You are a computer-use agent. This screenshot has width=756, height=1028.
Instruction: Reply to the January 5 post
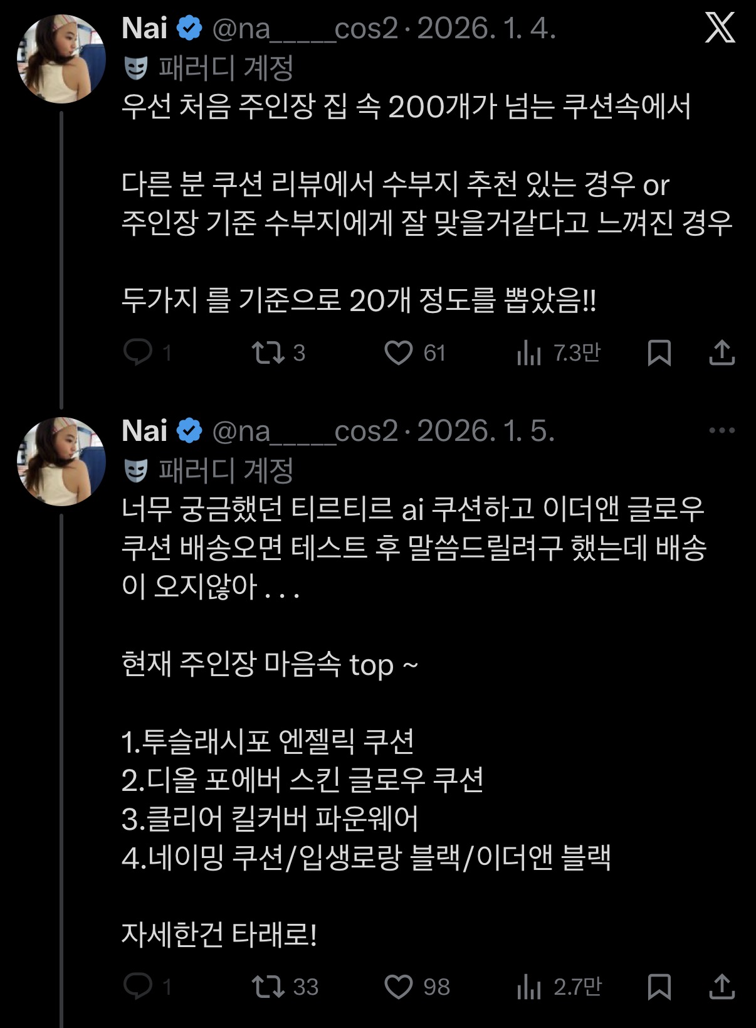(x=138, y=987)
